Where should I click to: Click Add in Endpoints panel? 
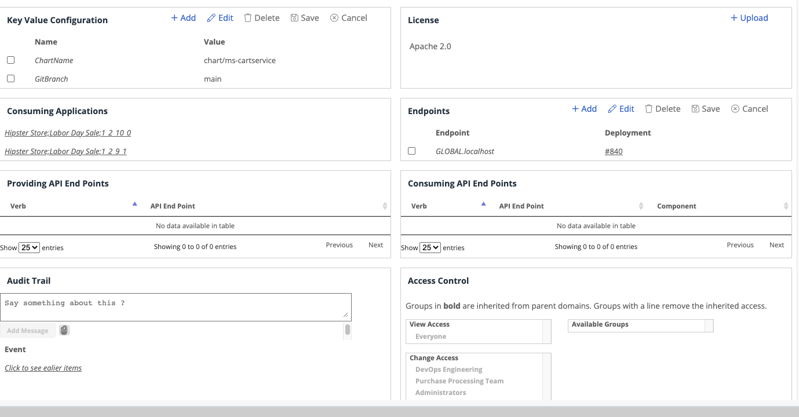click(x=584, y=109)
